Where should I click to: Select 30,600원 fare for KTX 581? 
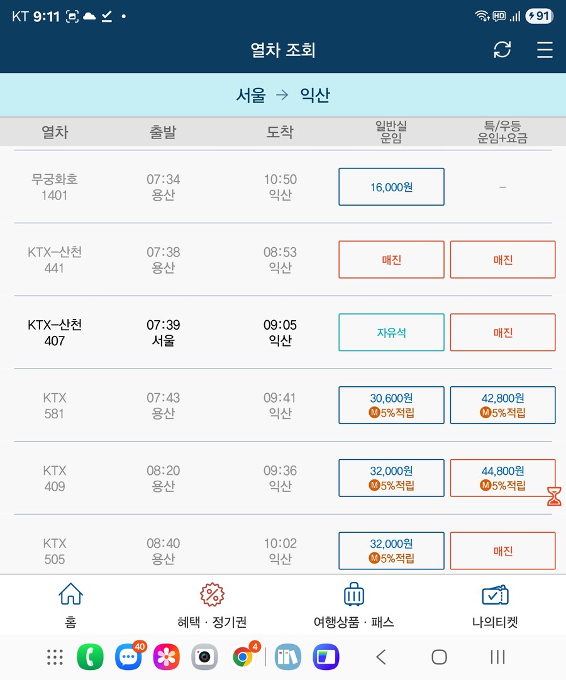coord(391,405)
